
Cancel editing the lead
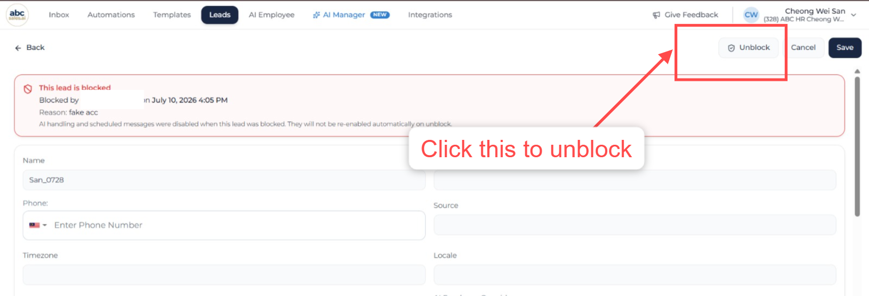(803, 48)
